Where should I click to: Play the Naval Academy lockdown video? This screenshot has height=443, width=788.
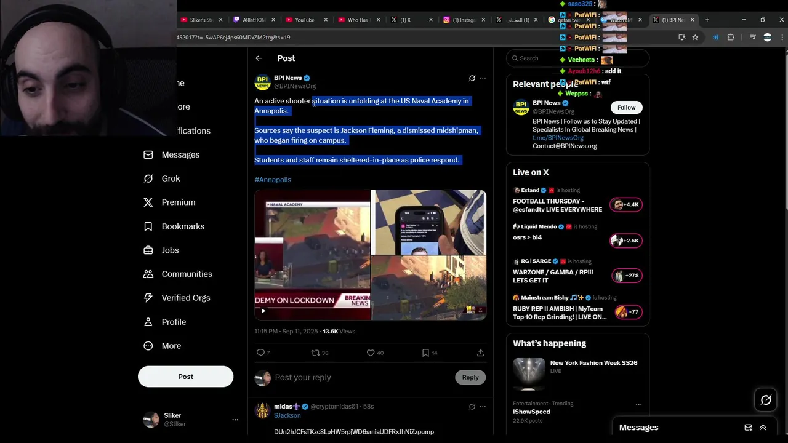[x=312, y=255]
